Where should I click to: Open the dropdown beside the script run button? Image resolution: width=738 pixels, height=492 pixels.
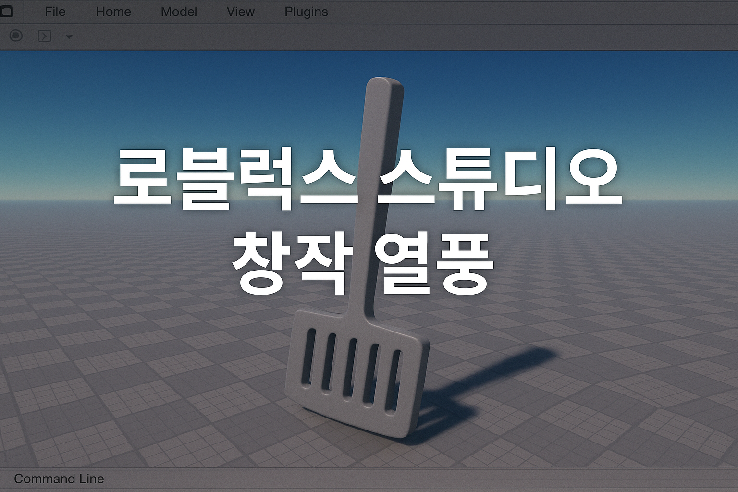pyautogui.click(x=68, y=37)
